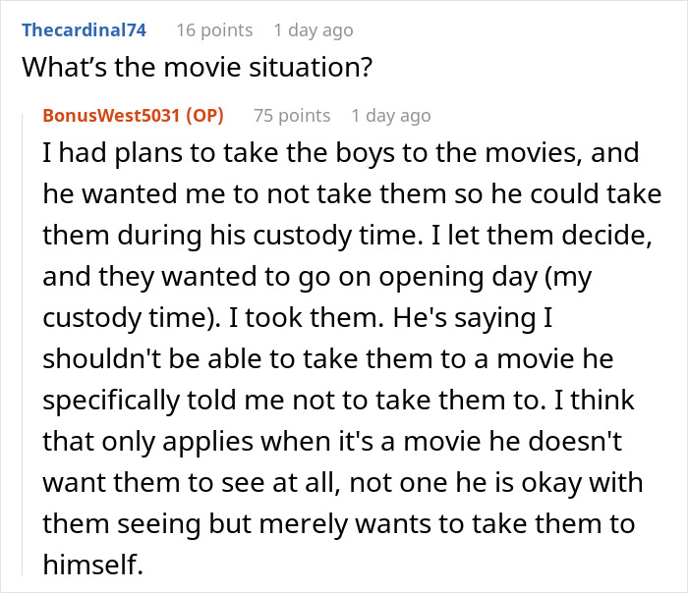Viewport: 688px width, 593px height.
Task: Open Thecardinal74's user profile
Action: click(84, 30)
